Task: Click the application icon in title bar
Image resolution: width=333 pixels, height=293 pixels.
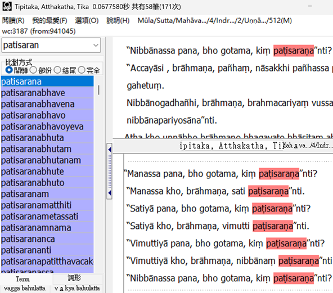Action: click(x=7, y=6)
